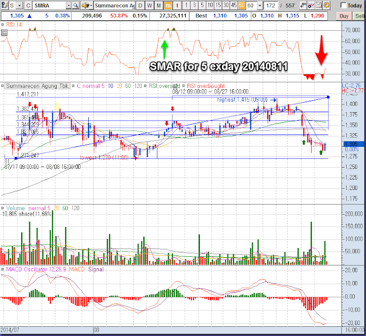Viewport: 366px width, 336px height.
Task: Click the moving average 60 legend number
Action: point(128,86)
